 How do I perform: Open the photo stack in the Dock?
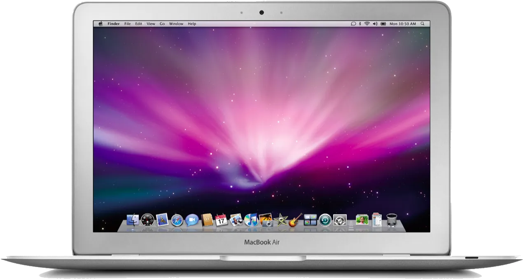point(362,220)
